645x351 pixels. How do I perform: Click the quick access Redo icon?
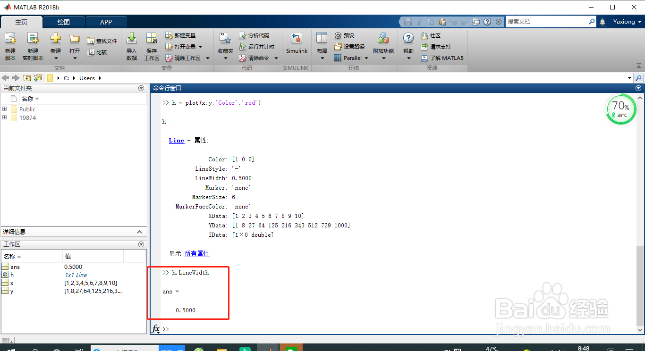465,22
